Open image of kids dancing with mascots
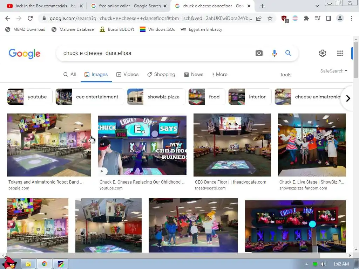The image size is (359, 269). [193, 225]
